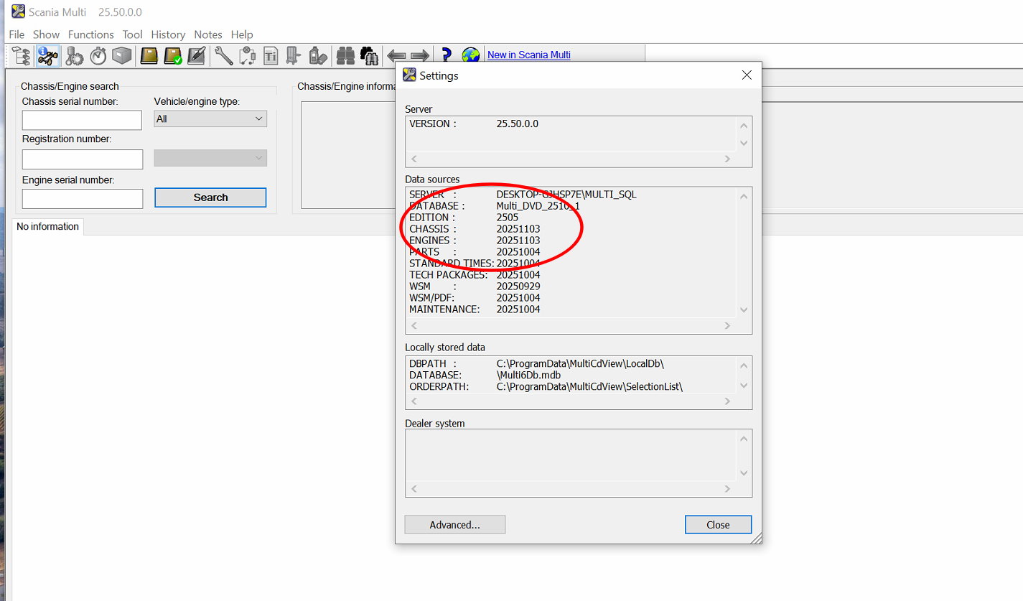Click the New in Scania Multi link

point(528,55)
